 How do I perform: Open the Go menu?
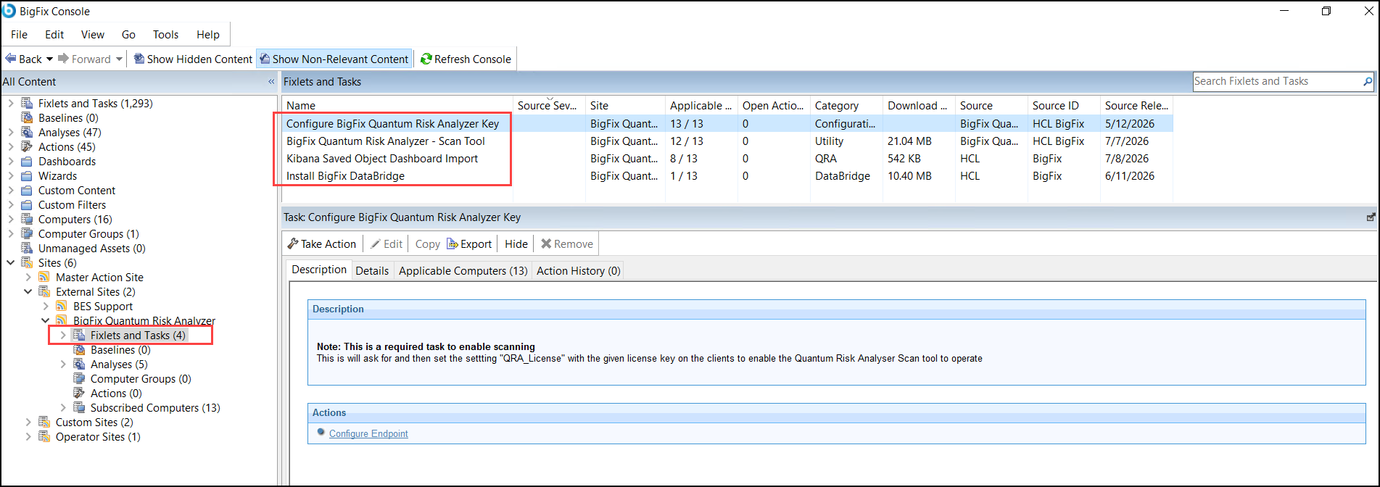pos(128,34)
